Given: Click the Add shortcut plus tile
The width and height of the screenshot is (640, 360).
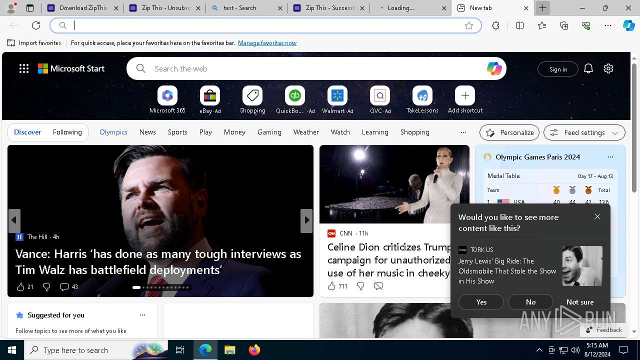Looking at the screenshot, I should (x=465, y=95).
